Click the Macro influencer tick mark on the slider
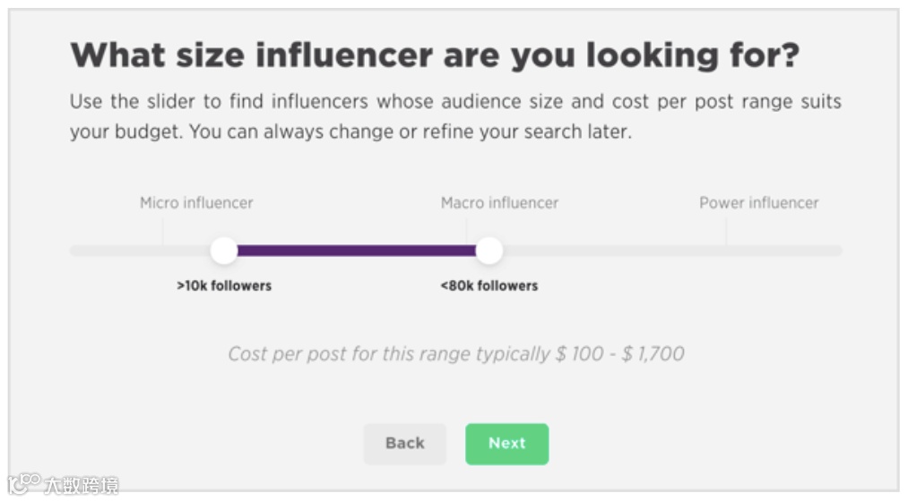Viewport: 908px width, 502px height. coord(467,233)
